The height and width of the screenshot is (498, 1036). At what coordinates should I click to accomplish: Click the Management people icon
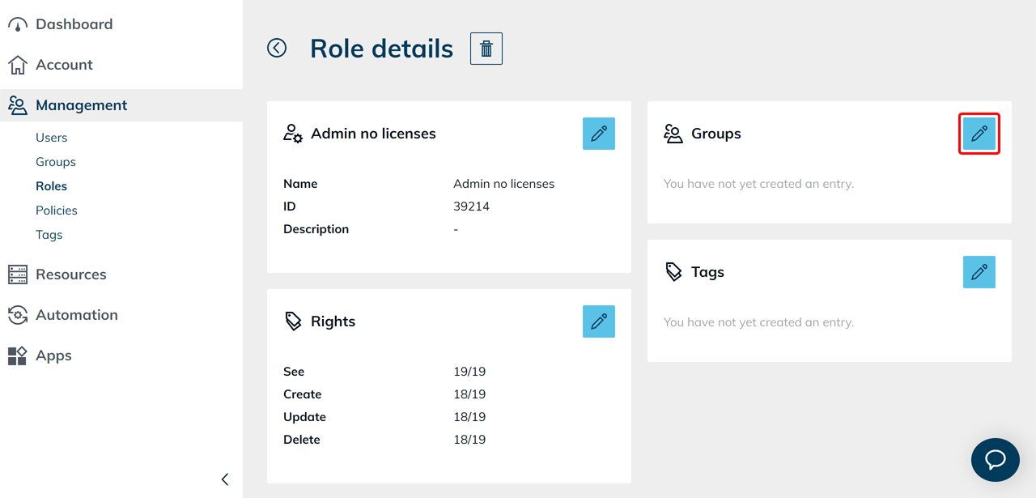pyautogui.click(x=18, y=105)
